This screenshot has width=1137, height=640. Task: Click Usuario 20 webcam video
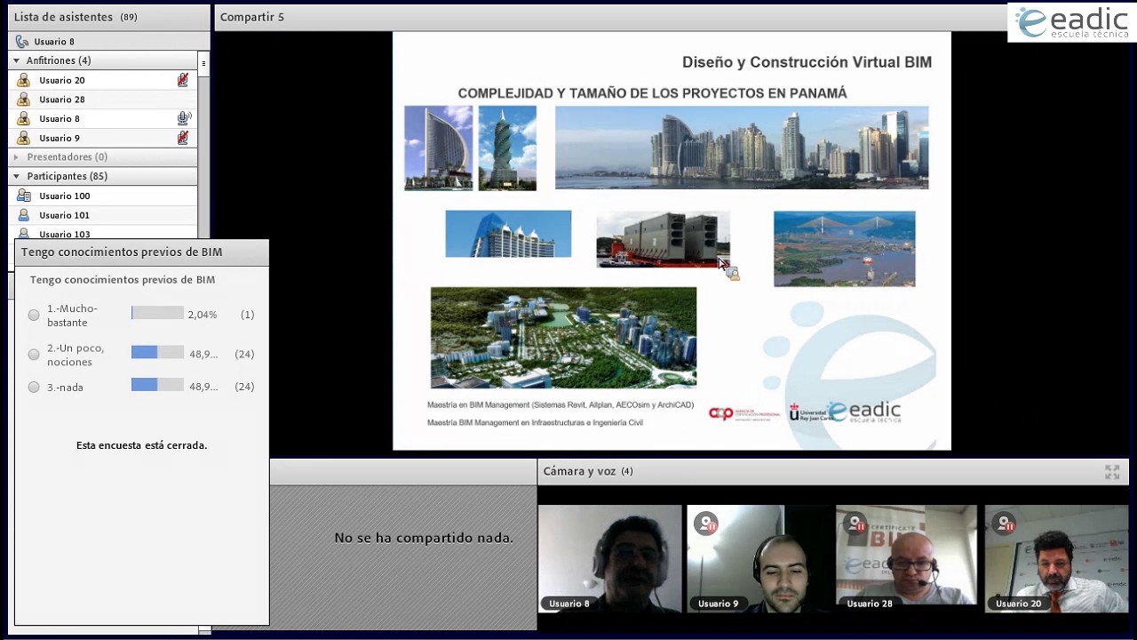tap(1056, 558)
